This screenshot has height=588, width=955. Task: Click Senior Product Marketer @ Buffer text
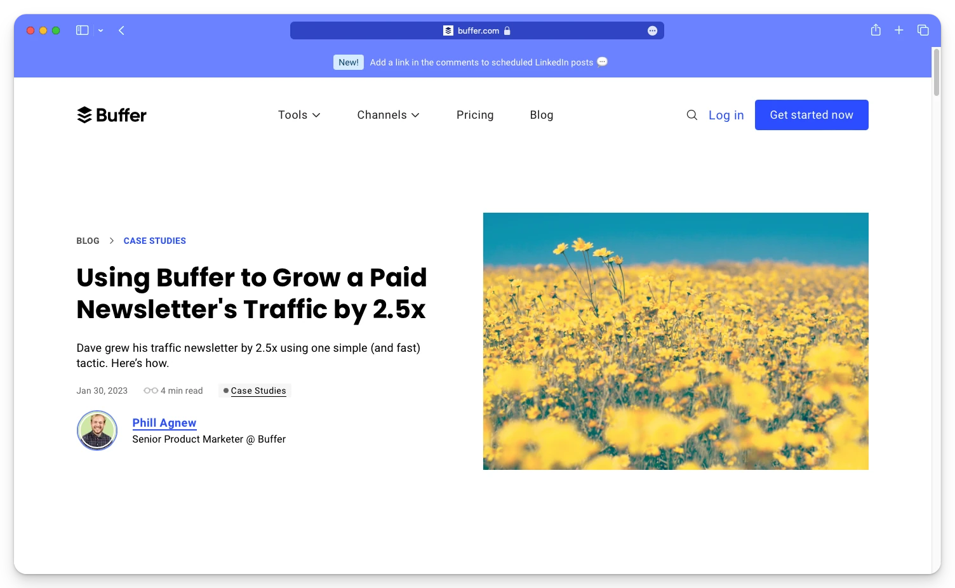(209, 439)
